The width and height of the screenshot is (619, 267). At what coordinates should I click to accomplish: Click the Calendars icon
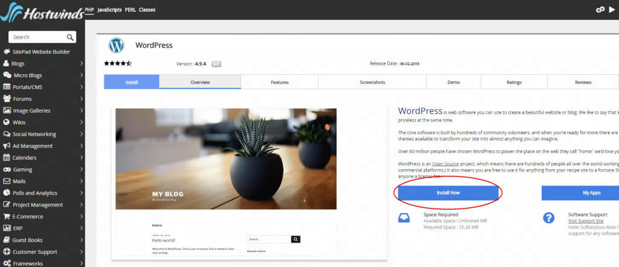coord(6,157)
